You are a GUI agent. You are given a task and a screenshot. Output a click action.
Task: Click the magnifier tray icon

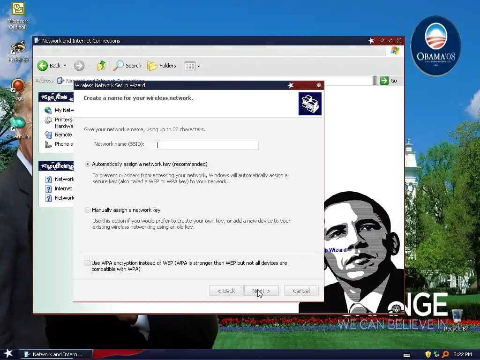point(445,354)
